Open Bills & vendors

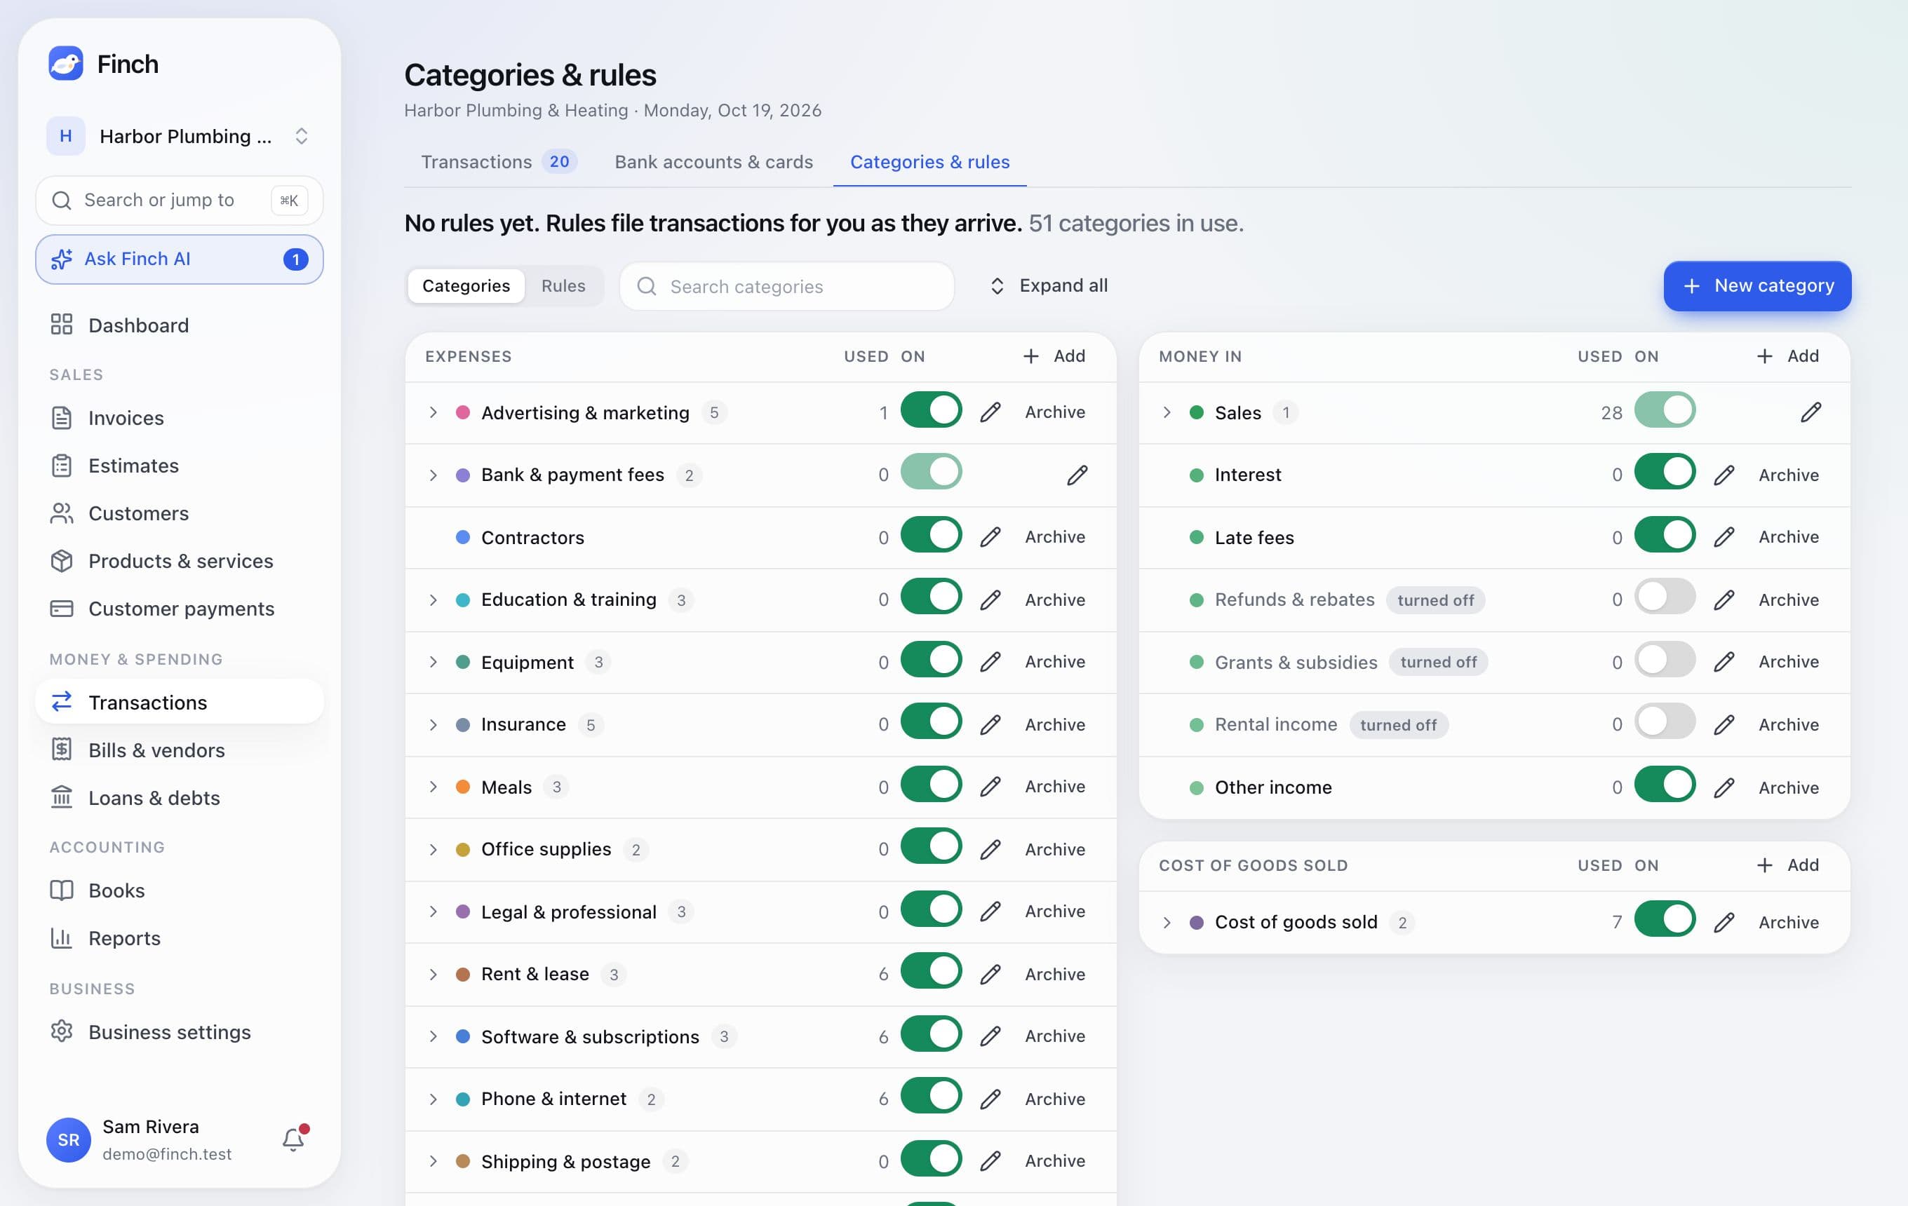click(x=179, y=750)
